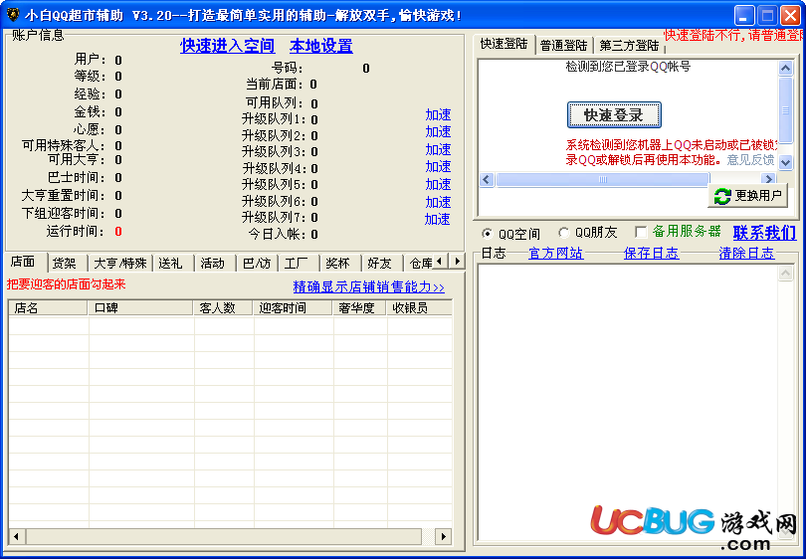This screenshot has height=559, width=806.
Task: Click the login panel scroll up arrow
Action: (785, 68)
